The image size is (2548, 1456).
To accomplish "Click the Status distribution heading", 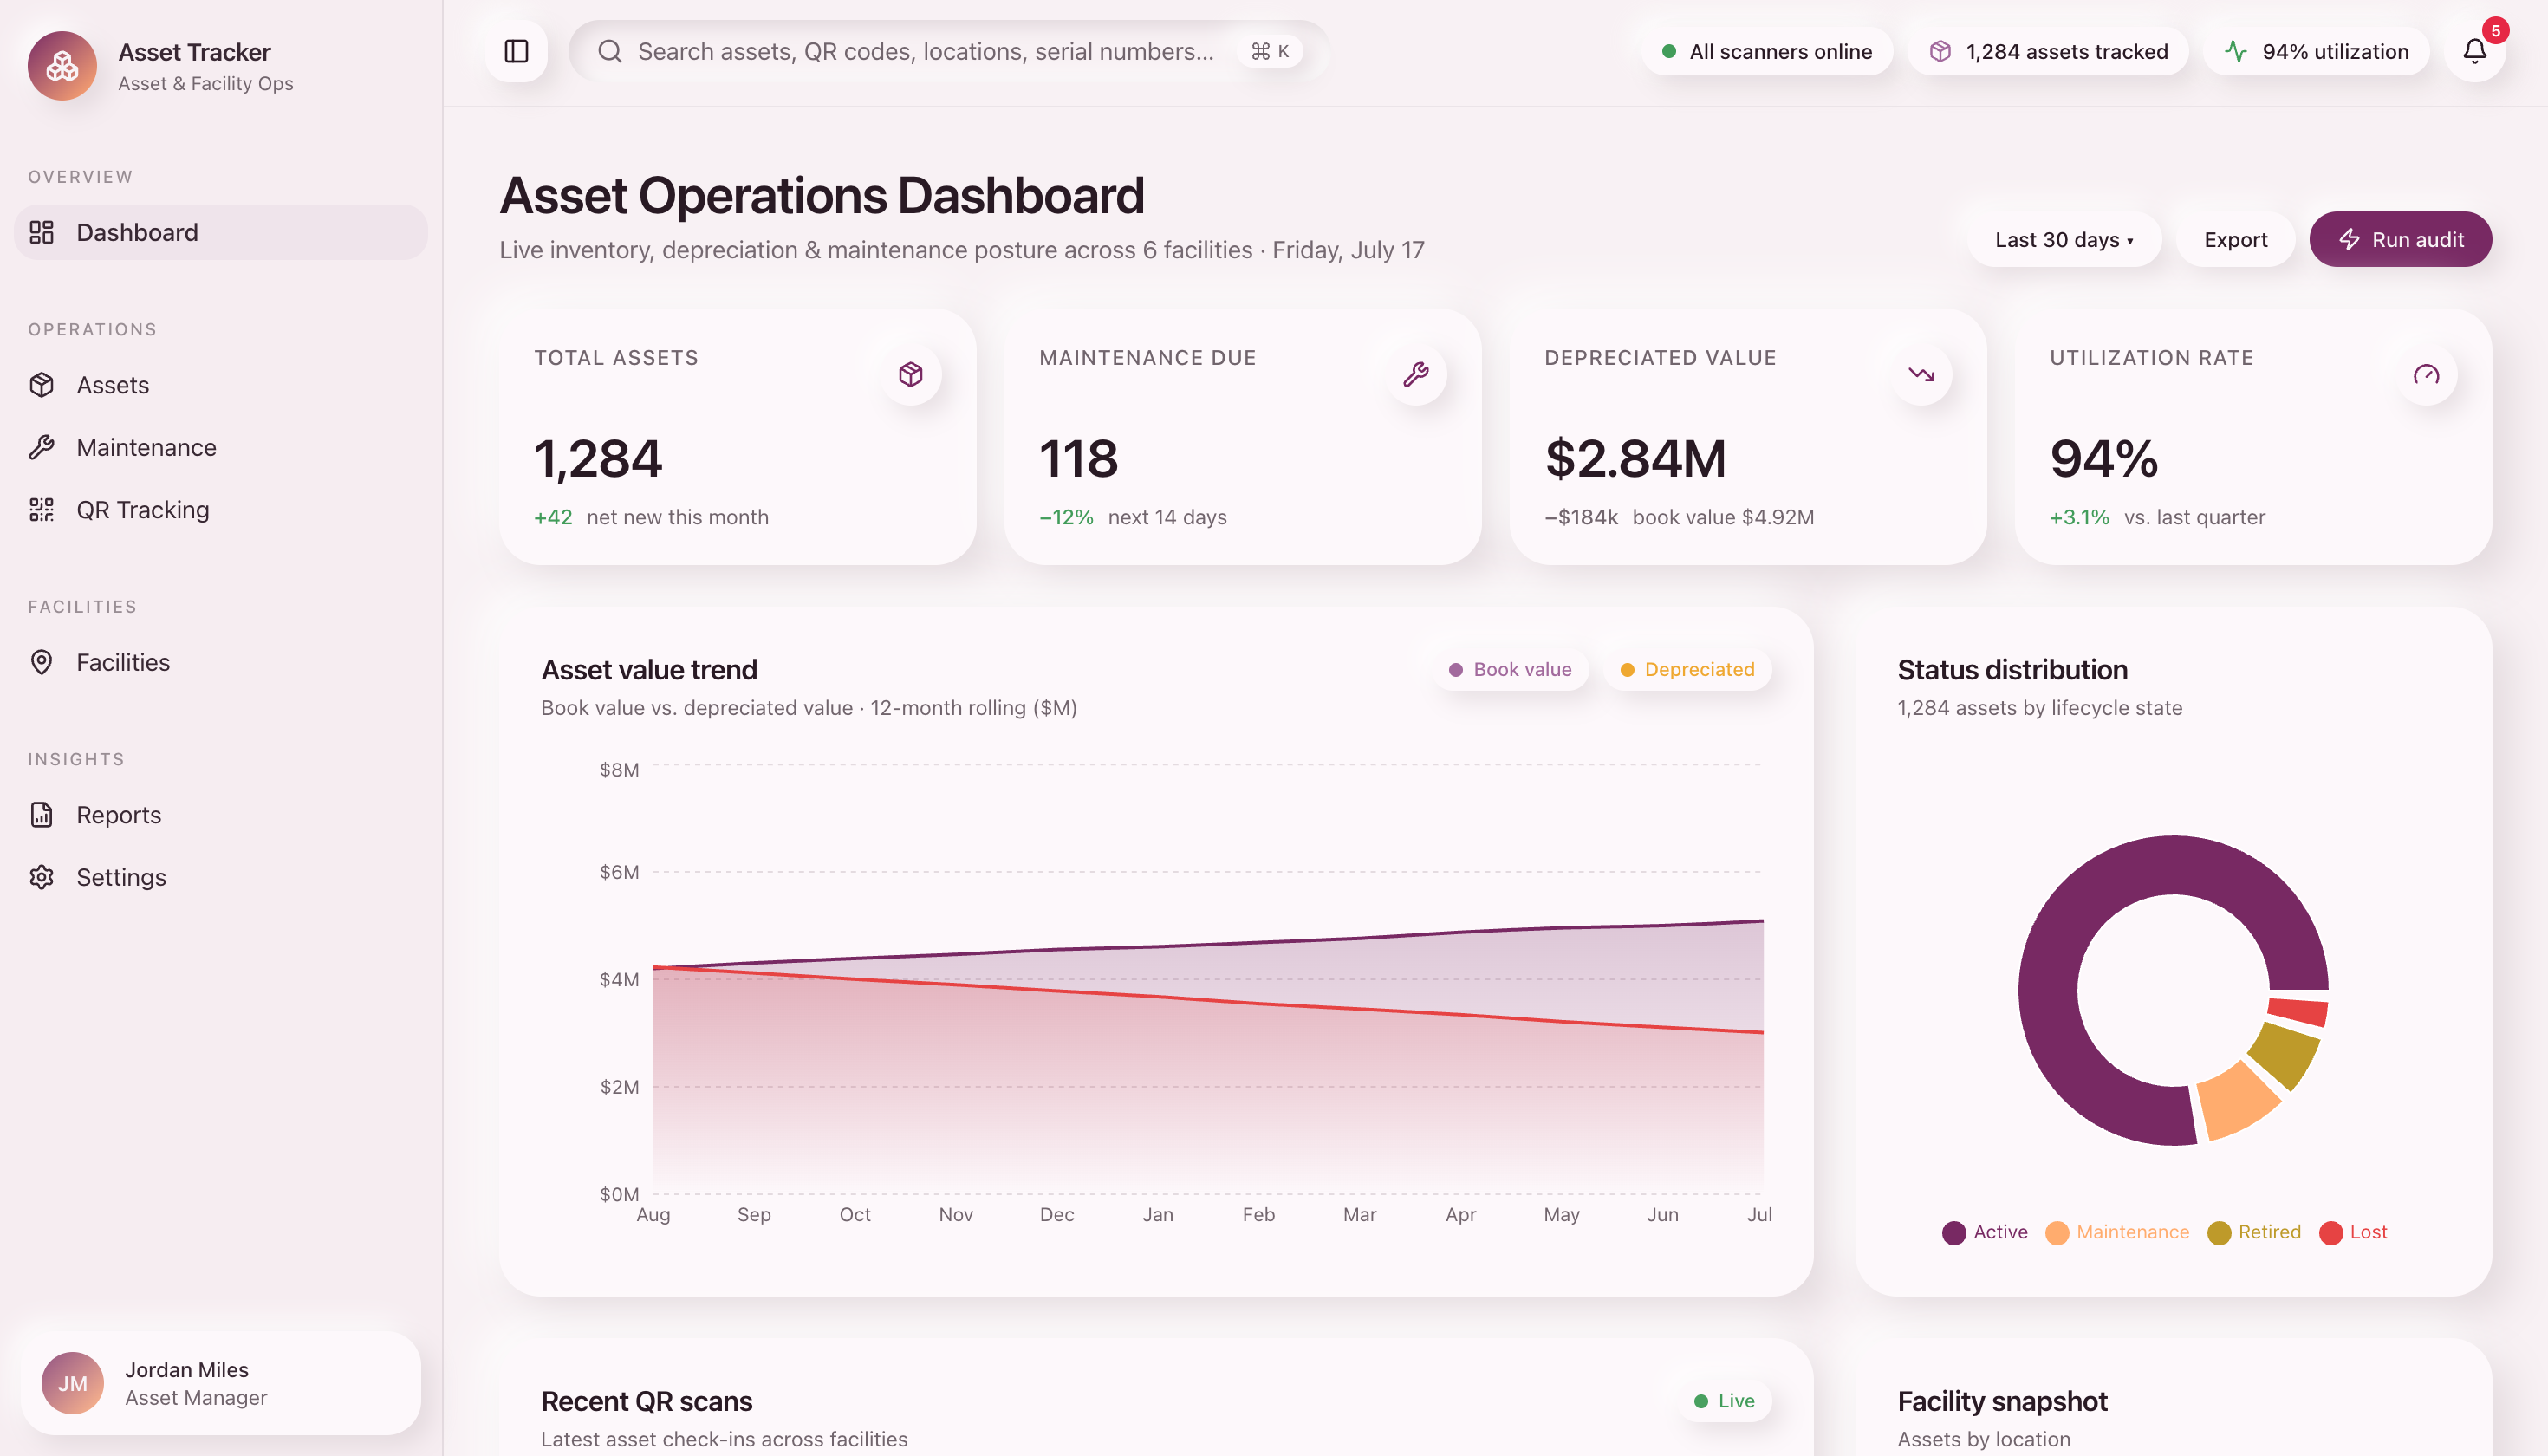I will point(2012,669).
